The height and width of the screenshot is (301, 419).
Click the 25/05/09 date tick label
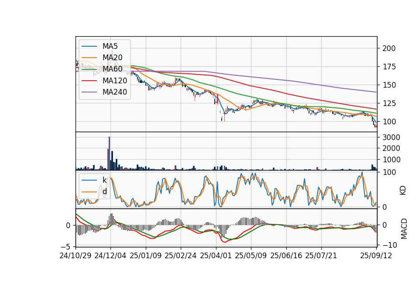coord(251,256)
